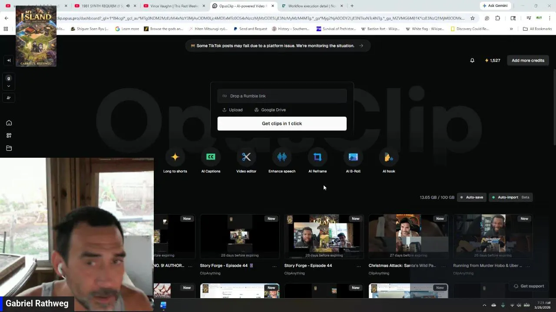
Task: Open the Long to shorts tool
Action: pyautogui.click(x=175, y=162)
